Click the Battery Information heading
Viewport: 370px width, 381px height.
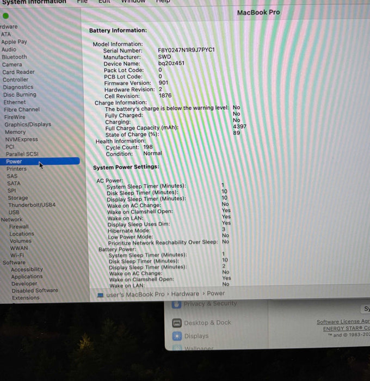click(118, 30)
